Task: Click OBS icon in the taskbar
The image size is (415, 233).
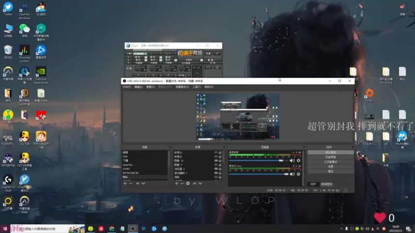Action: [x=133, y=228]
